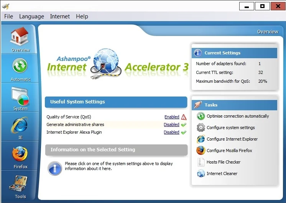The width and height of the screenshot is (286, 203).
Task: Select the Quality of Service (QoS) row
Action: click(117, 117)
